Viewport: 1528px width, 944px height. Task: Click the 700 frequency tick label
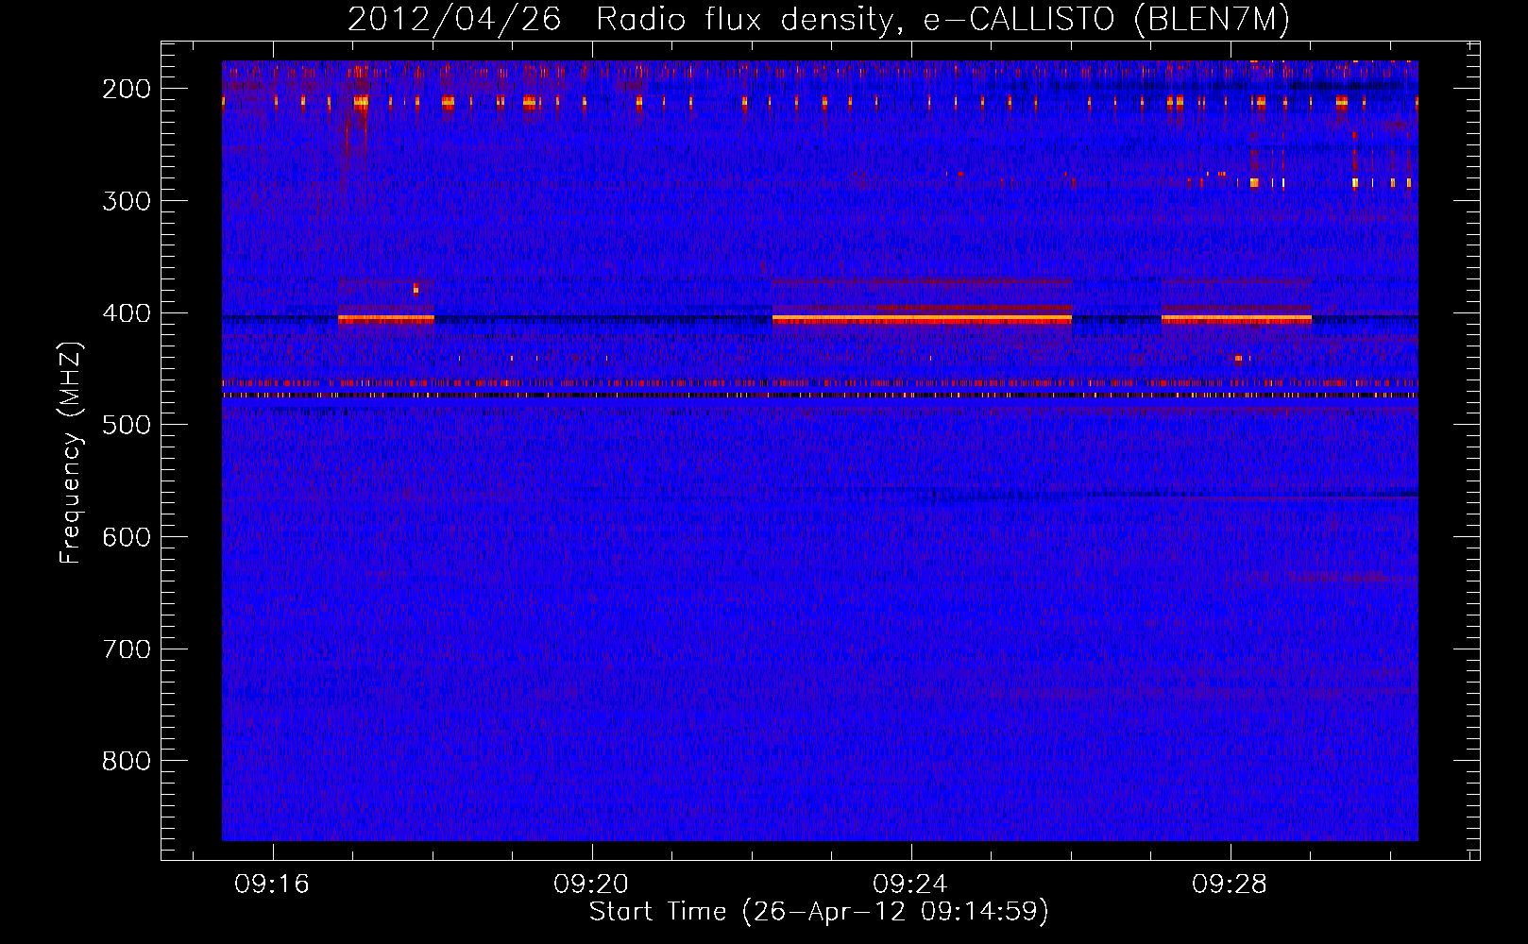127,649
